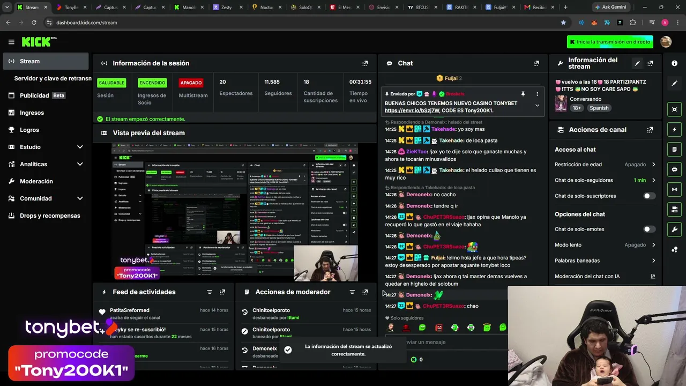Unpin the pinned chat message
The image size is (686, 386).
523,94
